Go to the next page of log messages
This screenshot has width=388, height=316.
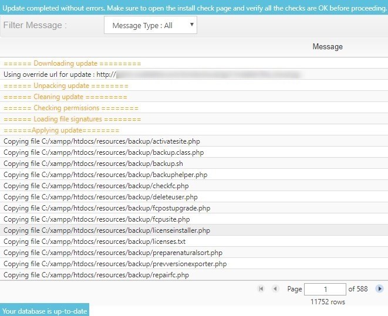tap(379, 289)
